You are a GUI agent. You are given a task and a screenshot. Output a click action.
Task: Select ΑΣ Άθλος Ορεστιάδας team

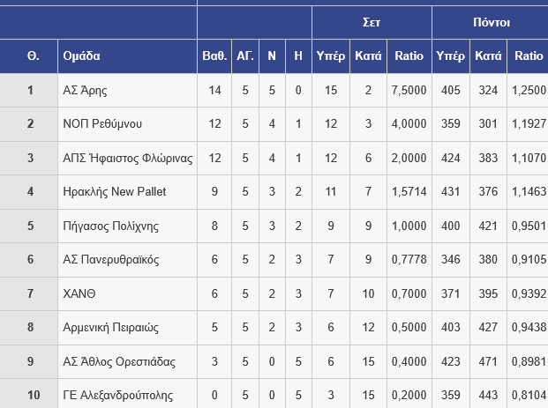(119, 361)
